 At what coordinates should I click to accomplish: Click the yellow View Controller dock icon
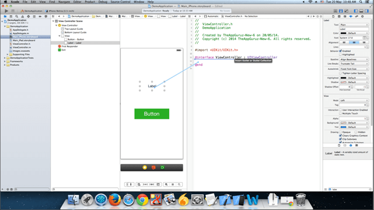coord(145,167)
